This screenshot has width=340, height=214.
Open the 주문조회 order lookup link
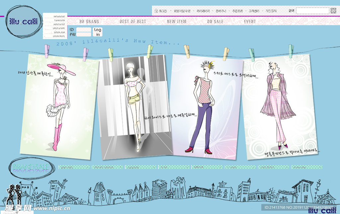(237, 11)
